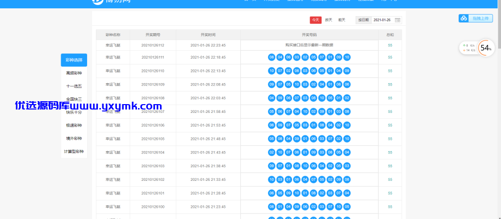501x219 pixels.
Task: Click the issue number 20210126101
Action: click(x=153, y=193)
